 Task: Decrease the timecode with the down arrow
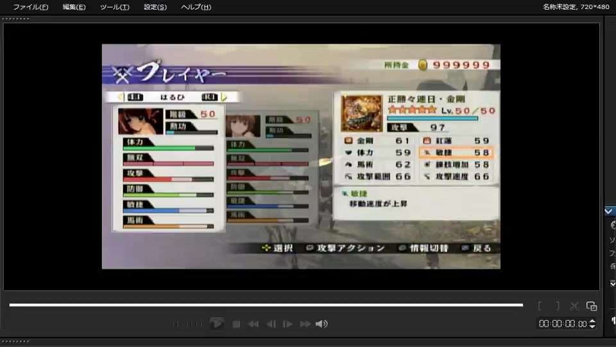592,326
